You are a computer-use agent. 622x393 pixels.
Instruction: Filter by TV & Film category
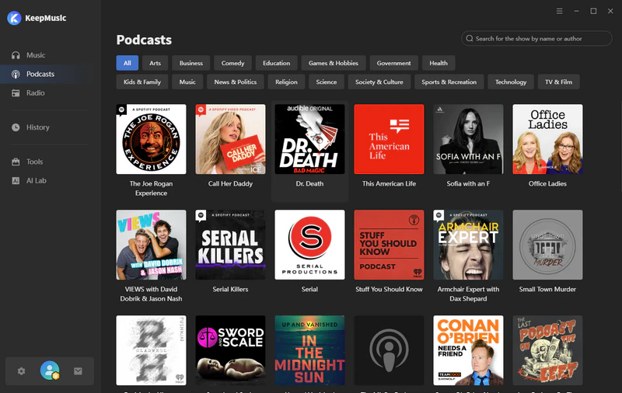(558, 82)
